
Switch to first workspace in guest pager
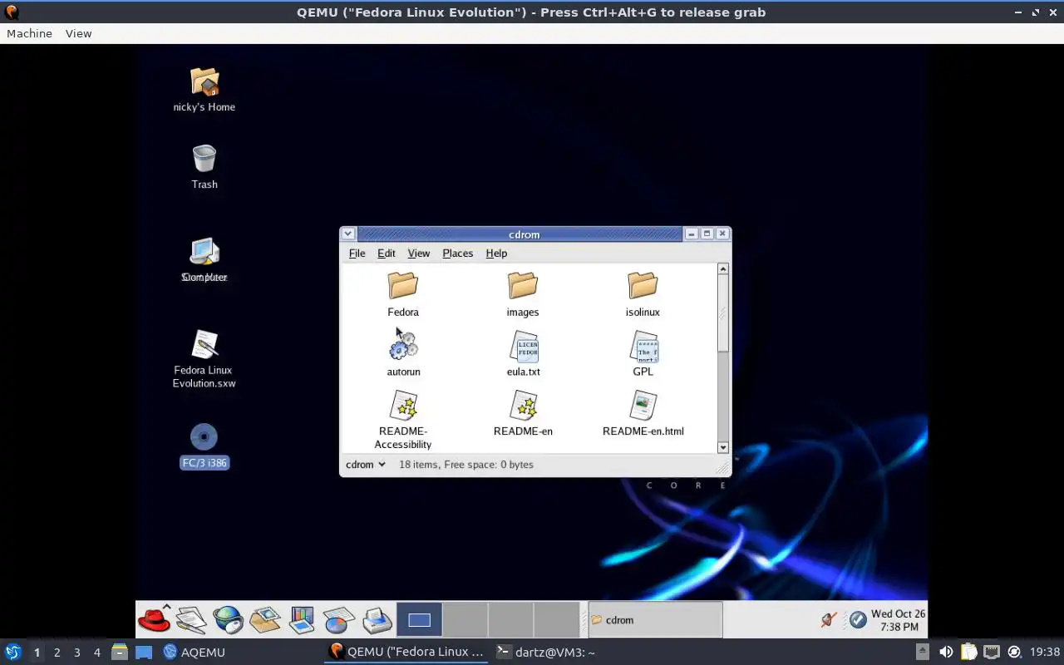coord(419,619)
